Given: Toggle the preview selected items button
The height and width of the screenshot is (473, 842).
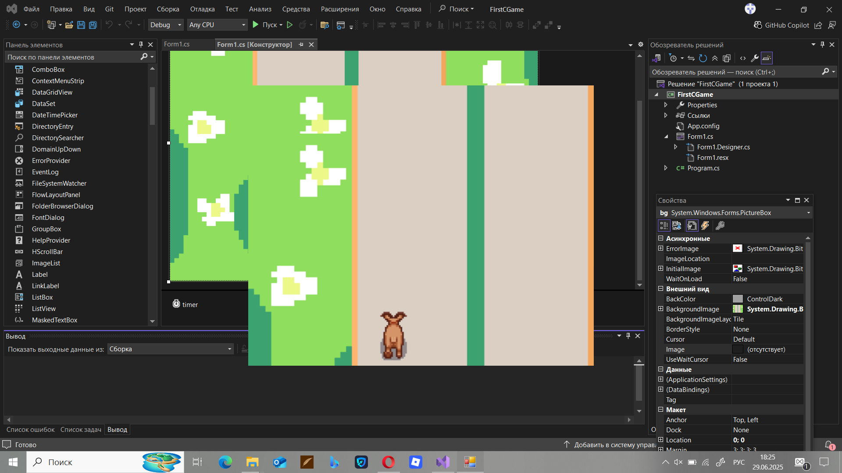Looking at the screenshot, I should point(767,58).
